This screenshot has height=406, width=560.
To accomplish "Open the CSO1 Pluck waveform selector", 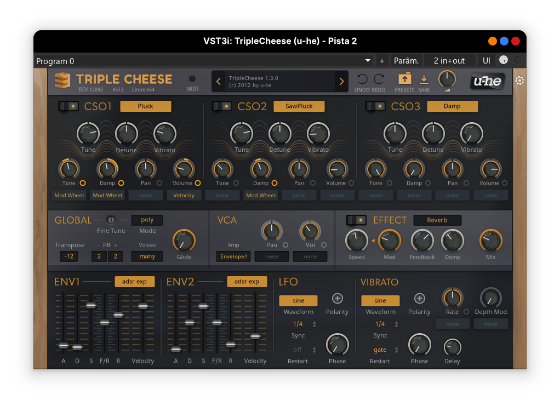I will [x=146, y=106].
